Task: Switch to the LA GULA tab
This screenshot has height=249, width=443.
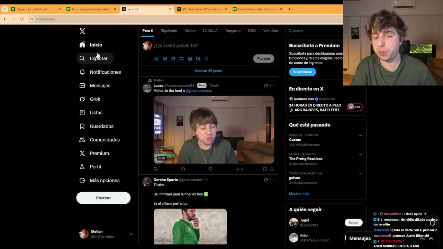Action: coord(210,31)
